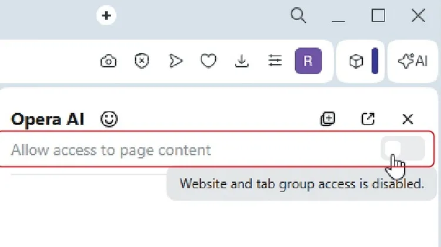This screenshot has width=441, height=247.
Task: Open the downloads arrow icon
Action: [241, 61]
